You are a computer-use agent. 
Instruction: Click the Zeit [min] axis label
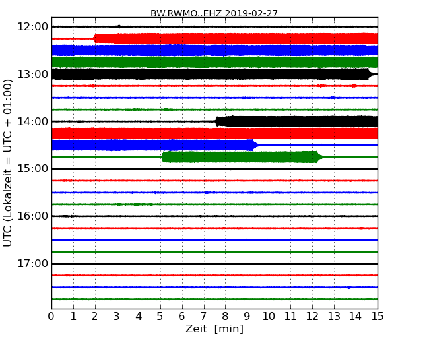tap(214, 328)
